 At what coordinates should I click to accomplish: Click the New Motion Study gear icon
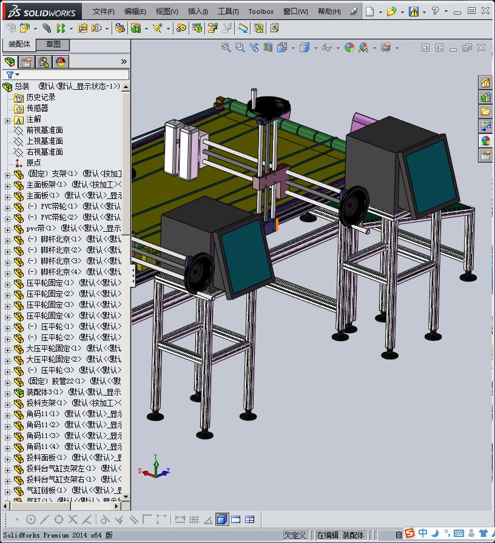tap(181, 28)
